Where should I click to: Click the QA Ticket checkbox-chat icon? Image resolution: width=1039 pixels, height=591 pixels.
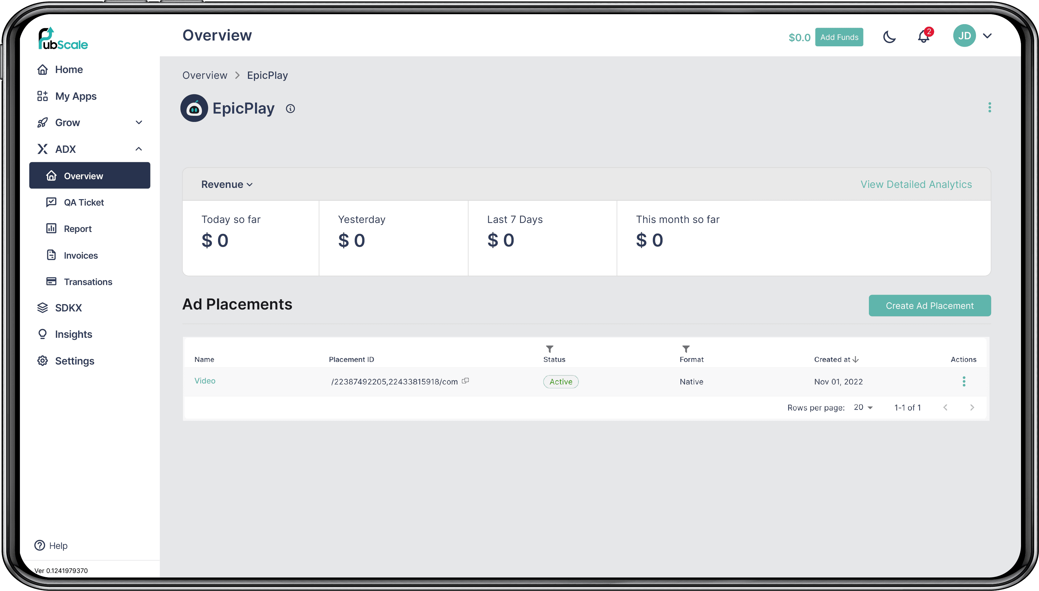coord(51,202)
